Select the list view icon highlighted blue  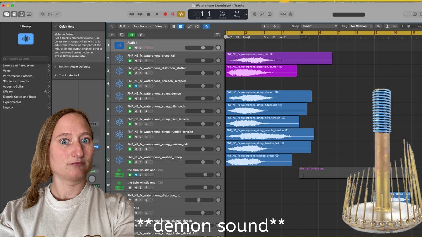[x=181, y=26]
